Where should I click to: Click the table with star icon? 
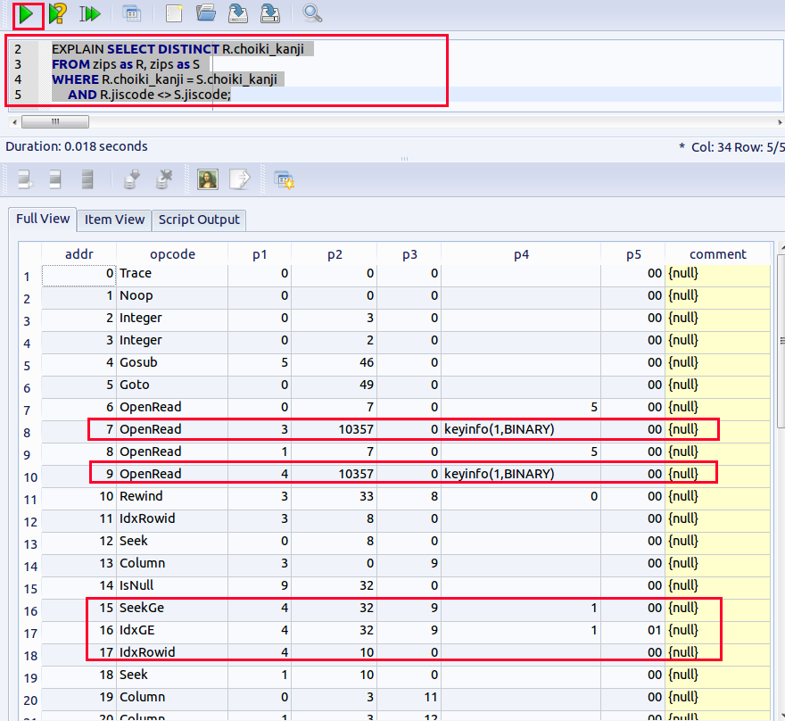(x=284, y=179)
